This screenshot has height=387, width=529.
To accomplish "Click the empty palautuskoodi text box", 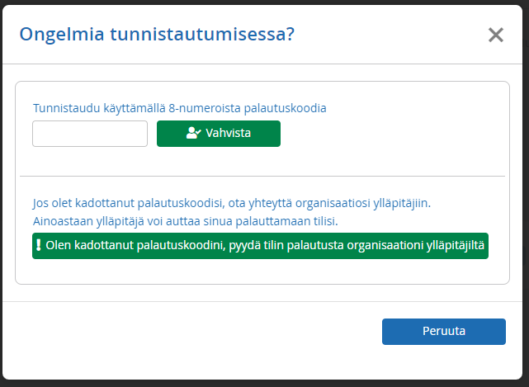I will tap(90, 134).
